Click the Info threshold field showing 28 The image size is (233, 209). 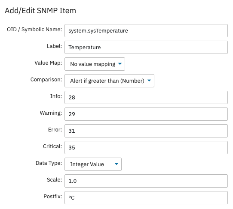(x=146, y=97)
